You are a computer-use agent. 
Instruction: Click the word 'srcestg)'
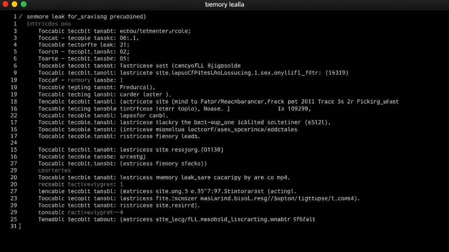click(132, 157)
